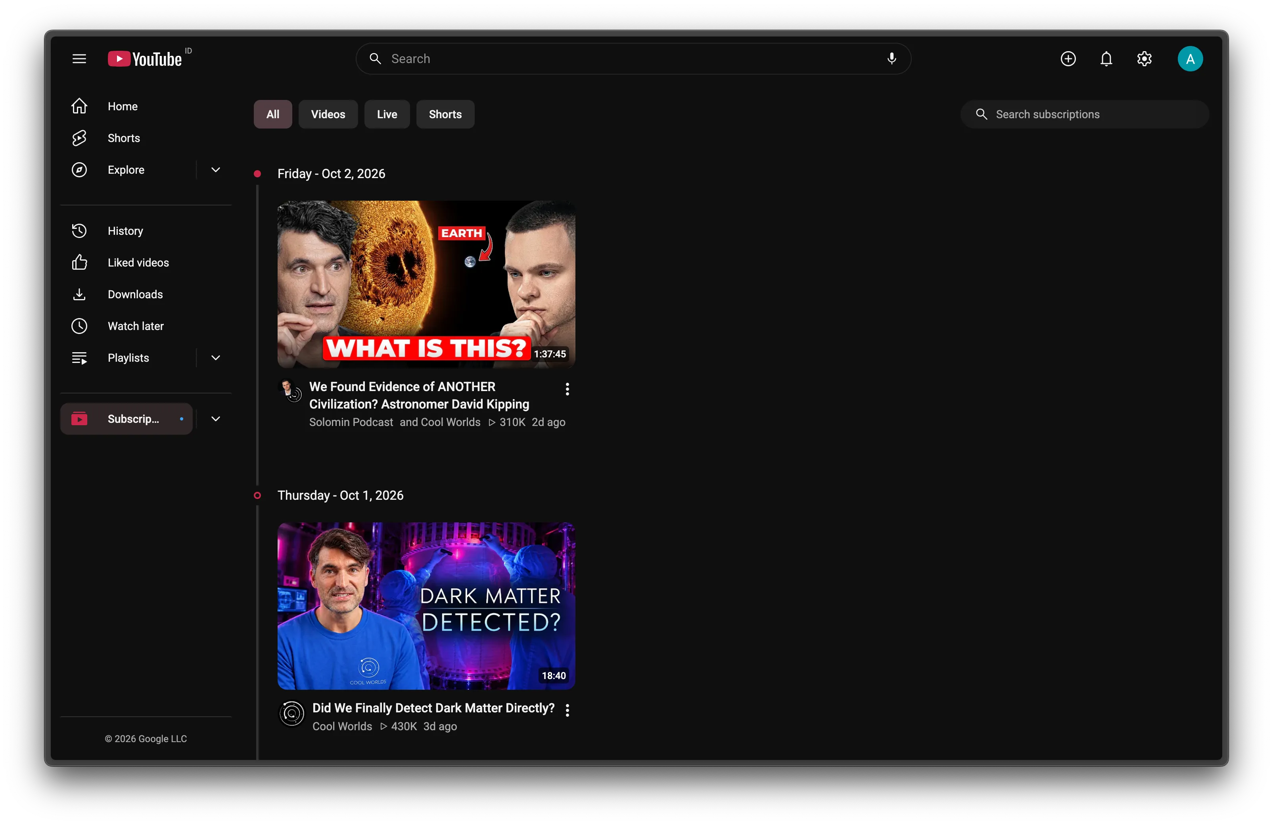
Task: Open more options for ANOTHER Civilization video
Action: click(x=567, y=389)
